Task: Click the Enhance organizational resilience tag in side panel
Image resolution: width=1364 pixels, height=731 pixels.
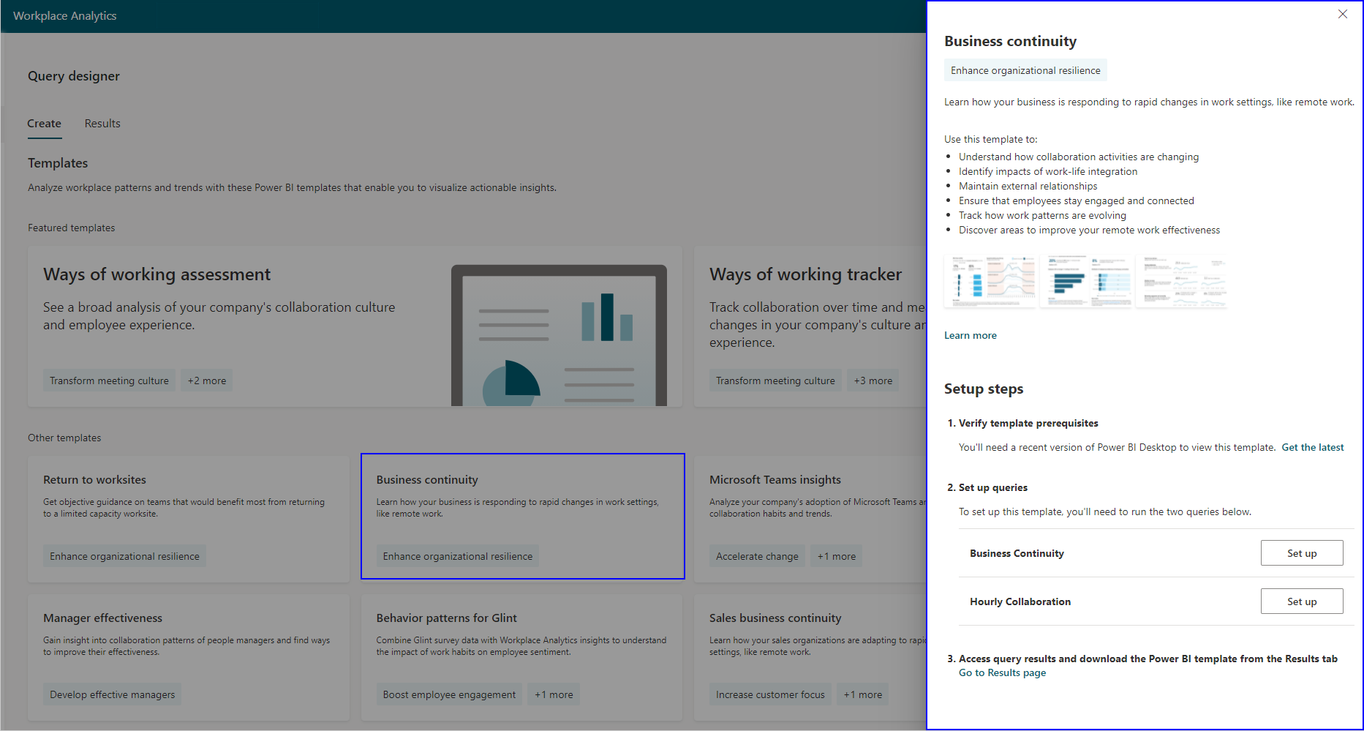Action: [1025, 70]
